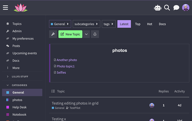
Task: Click 4d activity for first topic
Action: (x=179, y=105)
